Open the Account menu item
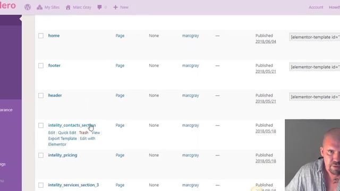This screenshot has width=340, height=191. tap(316, 7)
